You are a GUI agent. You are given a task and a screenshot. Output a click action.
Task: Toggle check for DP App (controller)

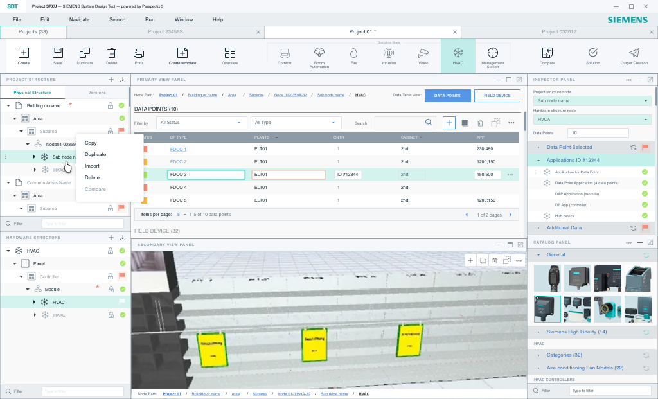click(645, 205)
